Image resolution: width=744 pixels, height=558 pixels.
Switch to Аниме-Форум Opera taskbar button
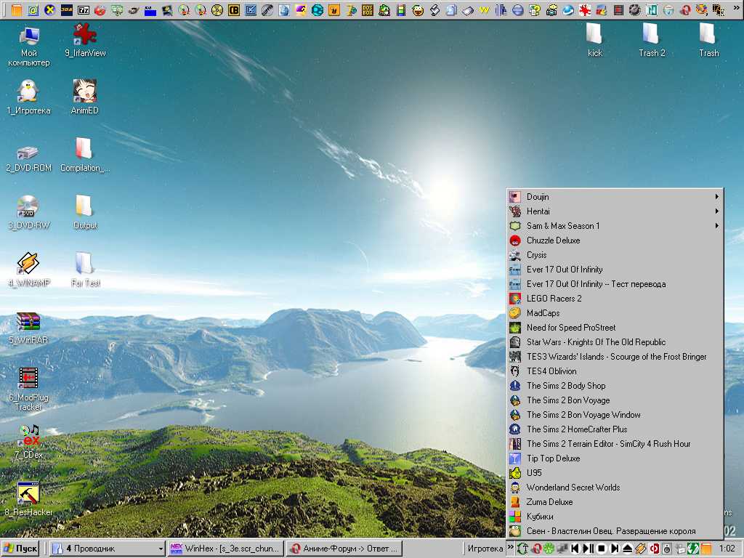pyautogui.click(x=344, y=549)
